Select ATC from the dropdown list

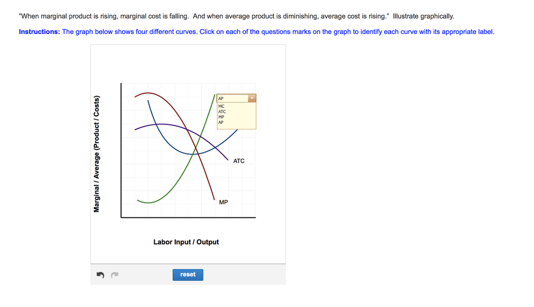[222, 112]
